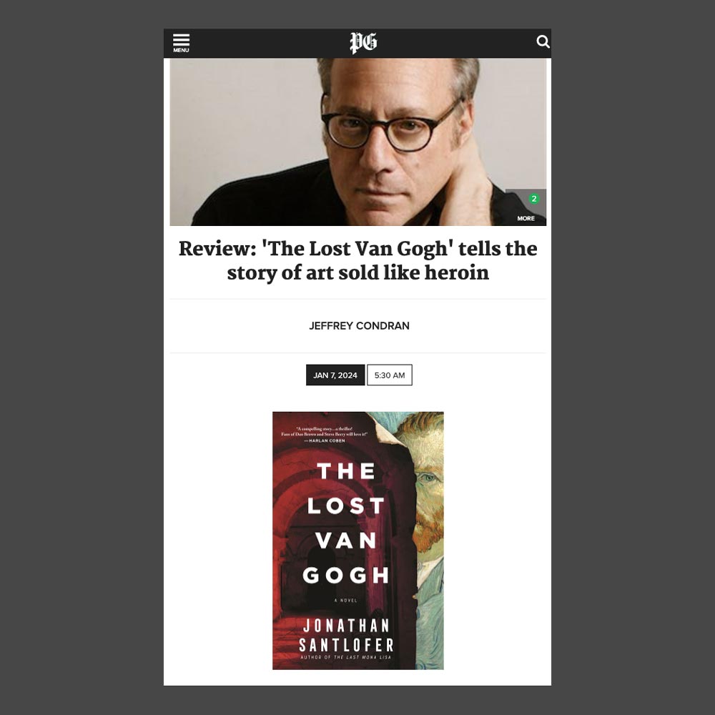Select the 5:30 AM time badge
The height and width of the screenshot is (715, 715).
pos(390,375)
